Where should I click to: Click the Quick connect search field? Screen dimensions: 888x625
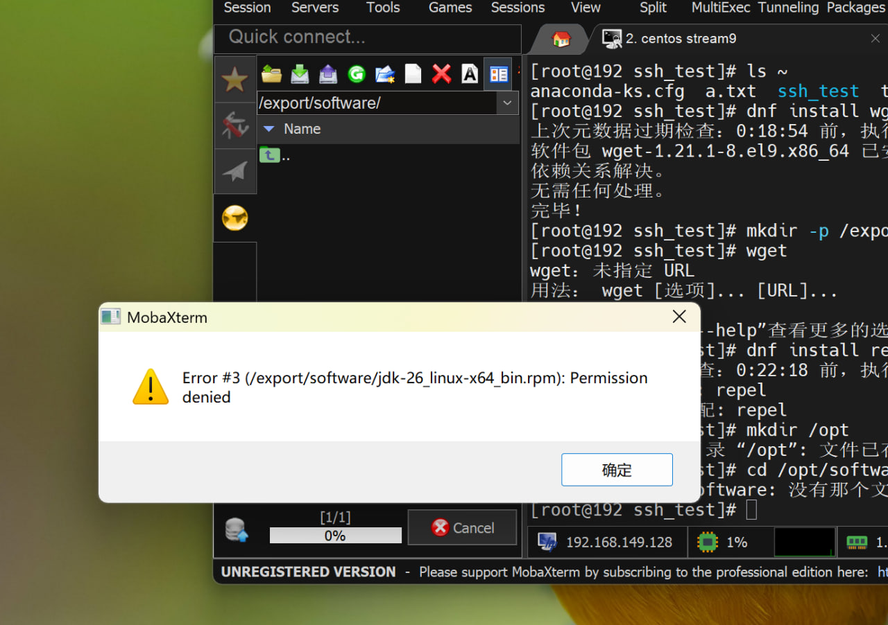point(368,37)
